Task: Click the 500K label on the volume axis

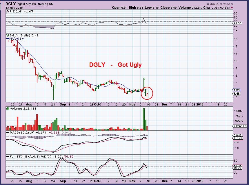Action: [239, 121]
